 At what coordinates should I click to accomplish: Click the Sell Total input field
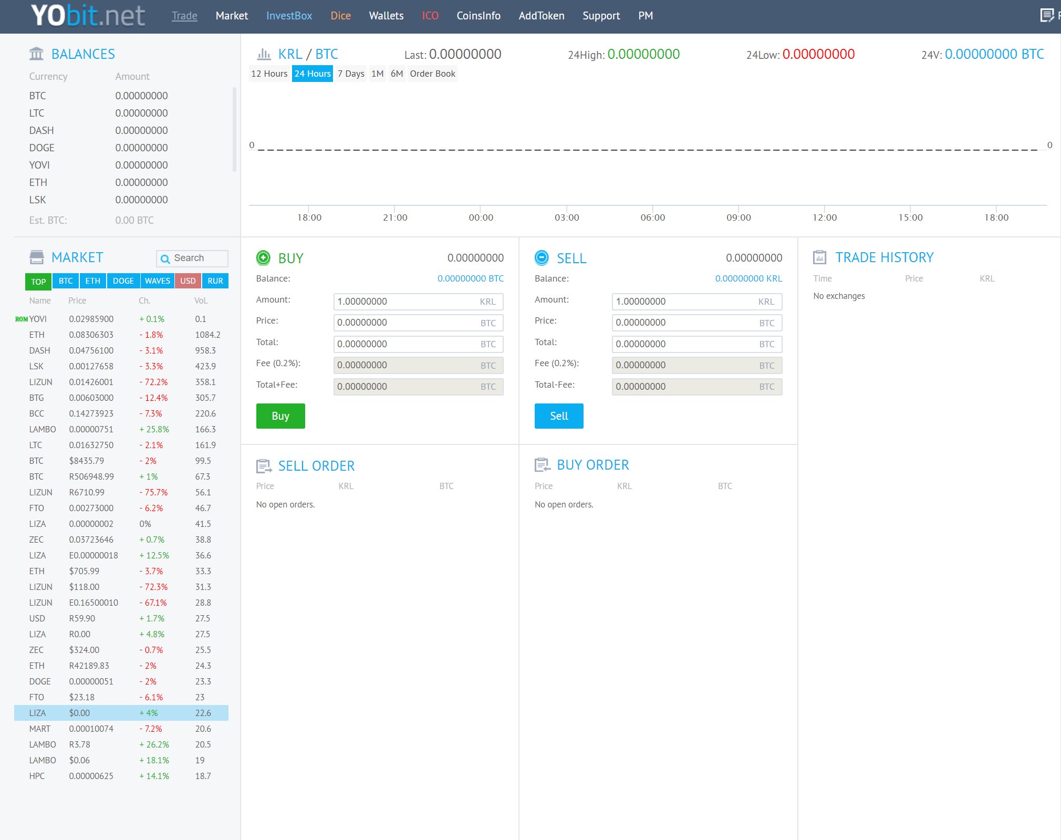[x=697, y=344]
